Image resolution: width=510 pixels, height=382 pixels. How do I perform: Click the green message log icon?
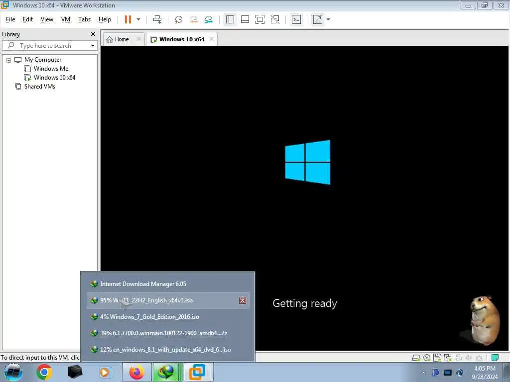pyautogui.click(x=495, y=358)
